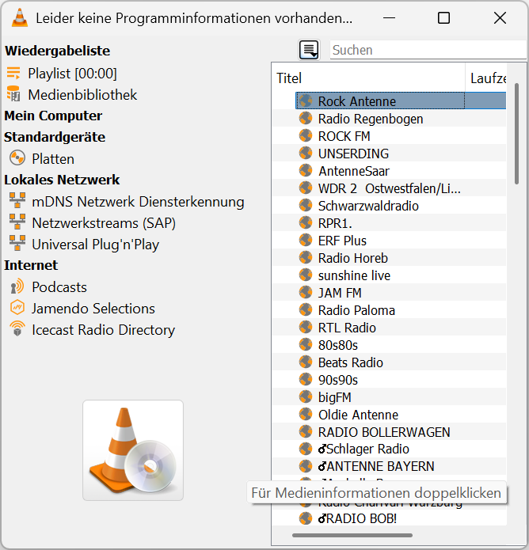This screenshot has height=550, width=529.
Task: Click the Laufzeit column header
Action: pos(486,78)
